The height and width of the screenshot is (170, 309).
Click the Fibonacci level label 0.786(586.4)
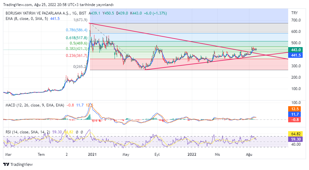[x=76, y=30]
